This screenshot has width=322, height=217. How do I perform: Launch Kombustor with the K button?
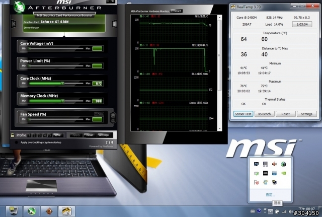(x=14, y=24)
